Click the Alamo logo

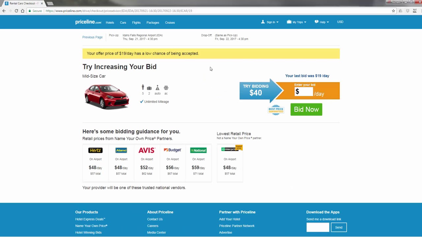121,150
